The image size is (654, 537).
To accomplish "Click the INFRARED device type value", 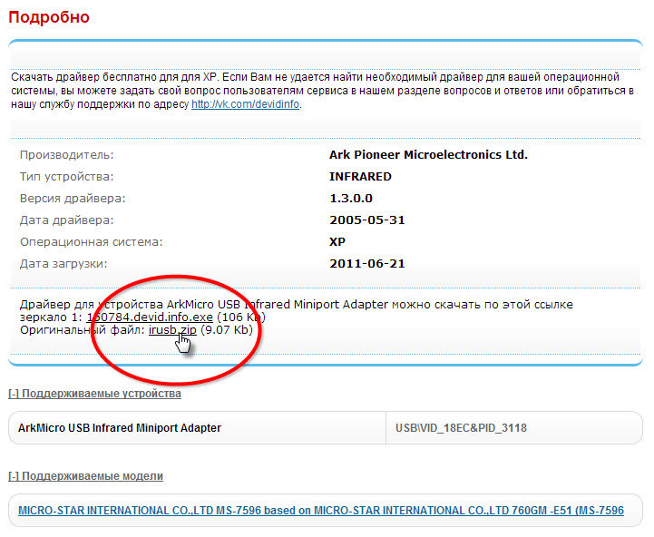I will [x=360, y=177].
